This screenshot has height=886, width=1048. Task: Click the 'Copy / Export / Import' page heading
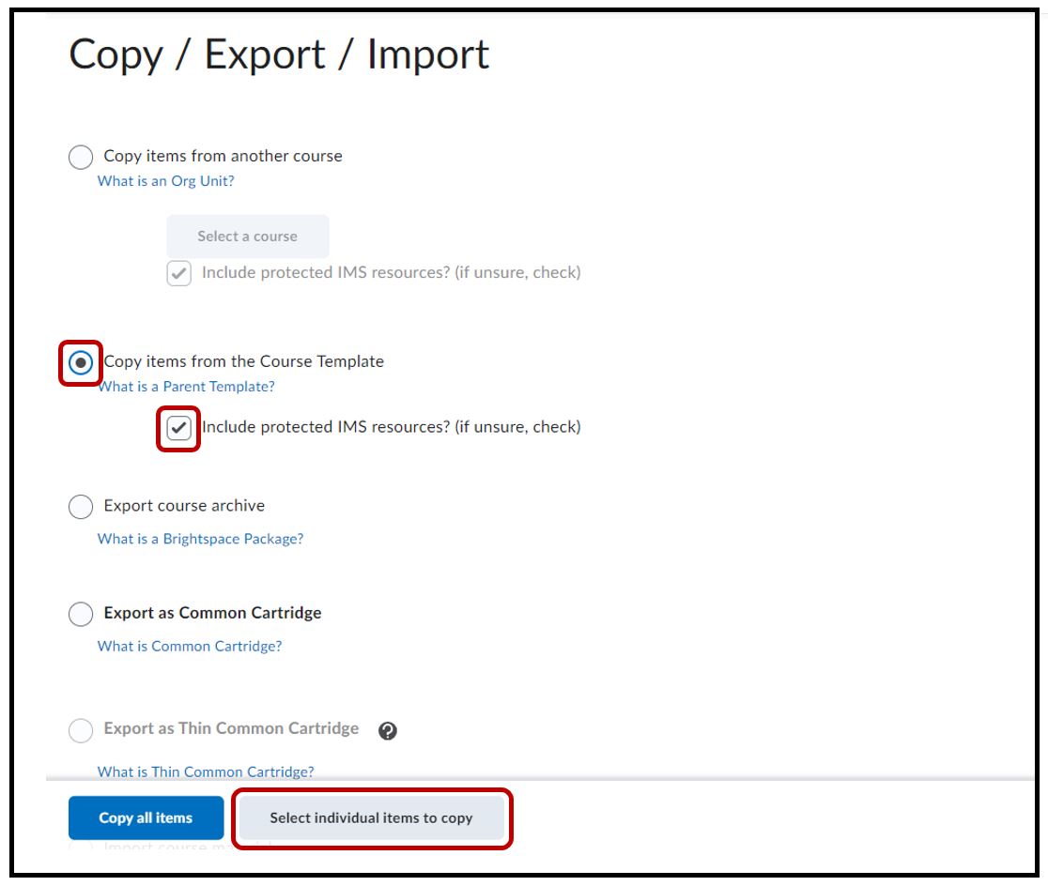tap(279, 54)
